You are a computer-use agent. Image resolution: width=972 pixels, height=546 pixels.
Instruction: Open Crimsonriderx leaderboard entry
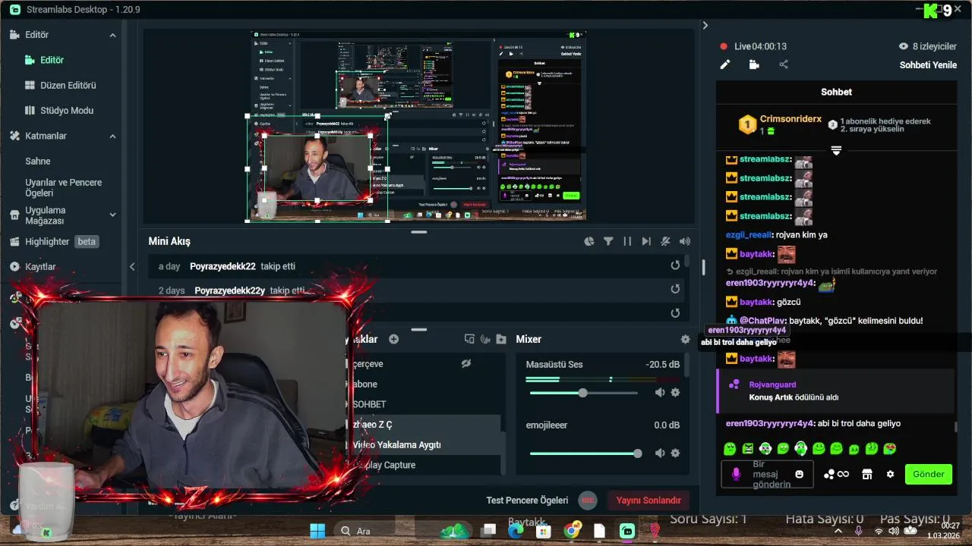point(781,124)
